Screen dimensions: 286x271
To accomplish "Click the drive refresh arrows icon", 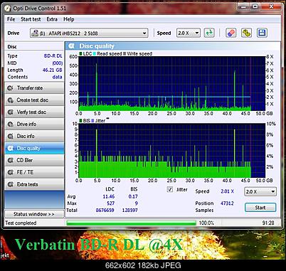I will point(209,33).
